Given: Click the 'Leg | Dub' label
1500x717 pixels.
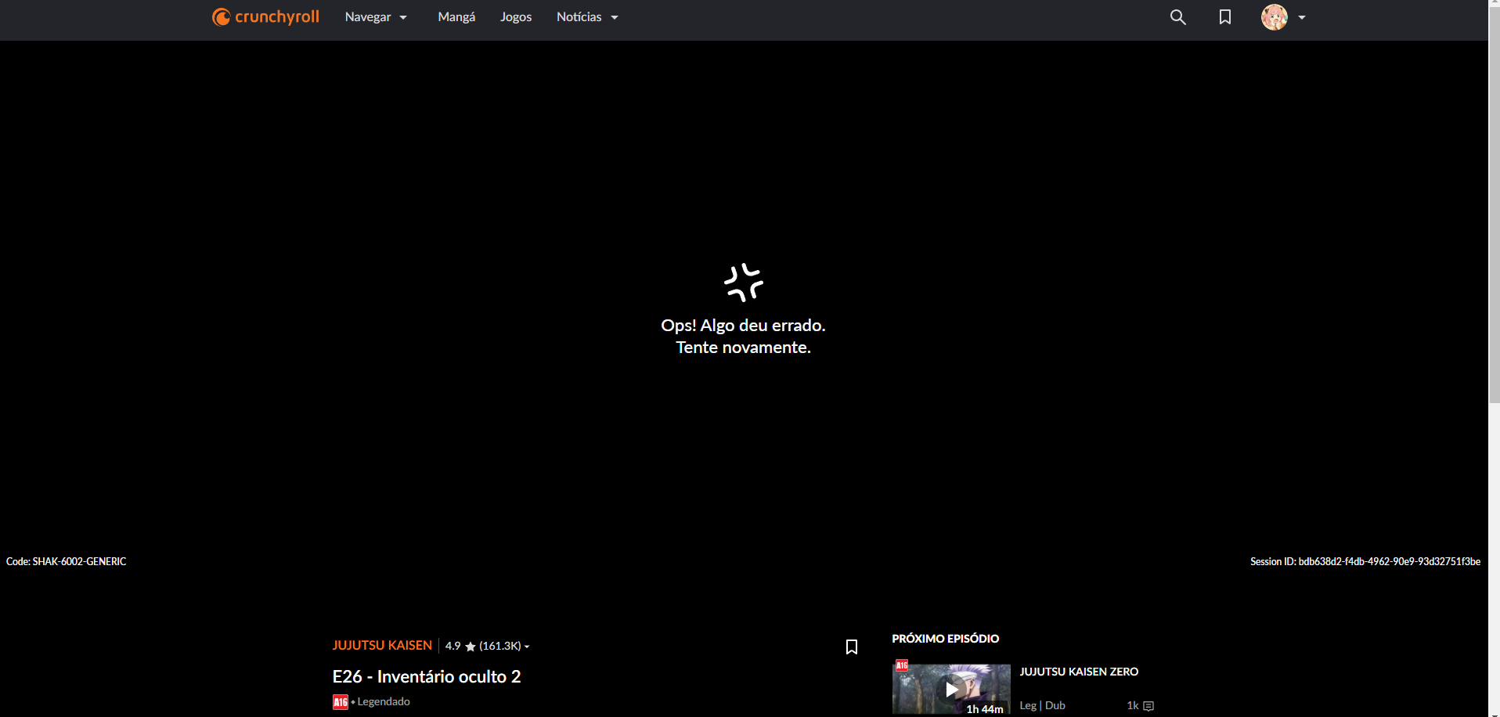Looking at the screenshot, I should 1042,705.
